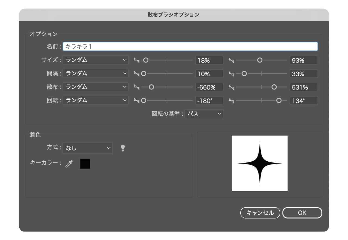Click the 名前 field containing キラキラ 1
This screenshot has width=348, height=240.
(190, 47)
